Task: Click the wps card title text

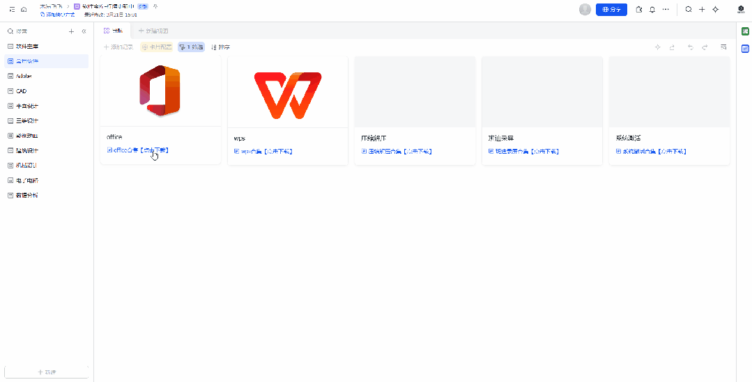Action: tap(239, 138)
